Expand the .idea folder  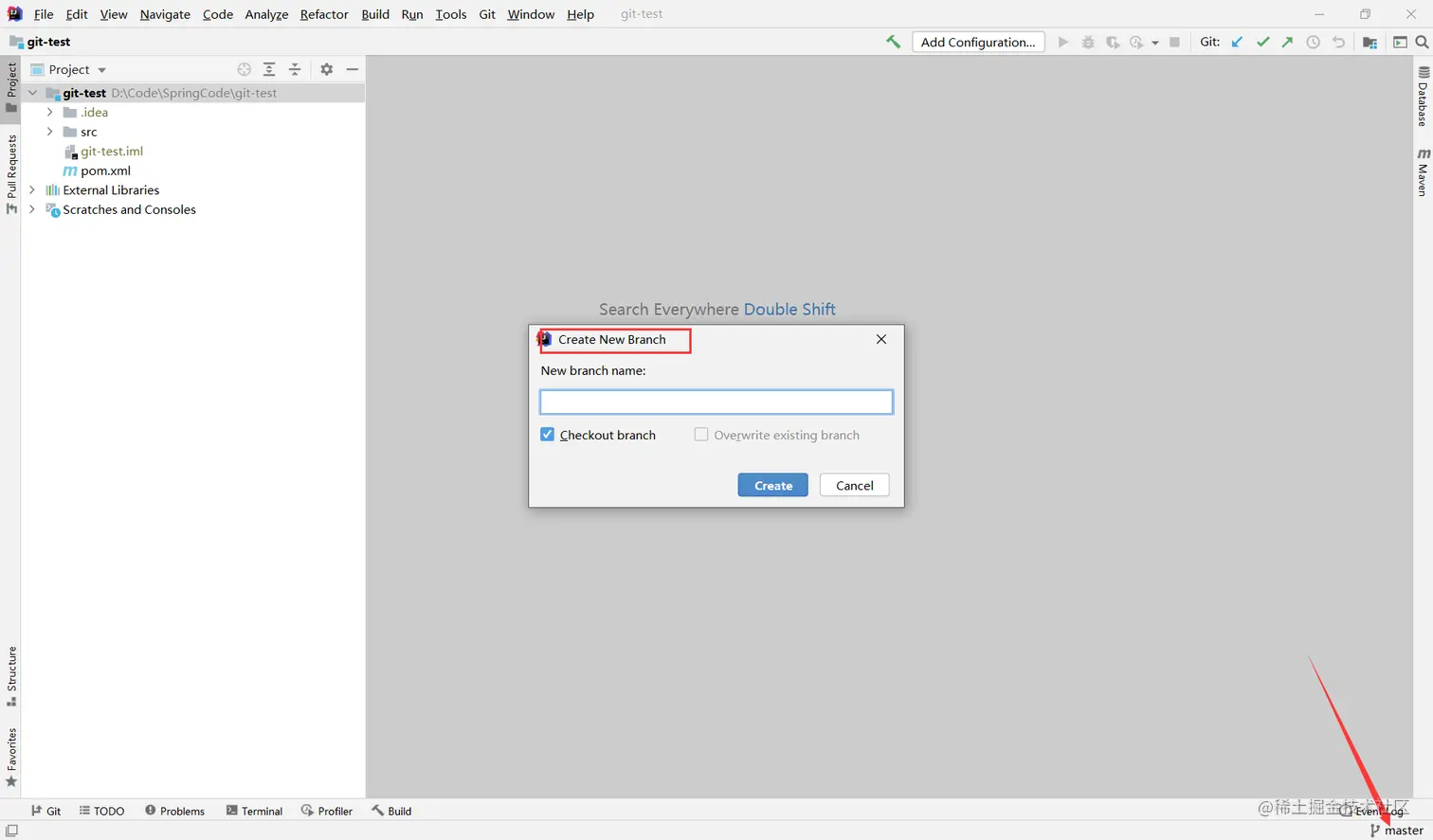(50, 112)
